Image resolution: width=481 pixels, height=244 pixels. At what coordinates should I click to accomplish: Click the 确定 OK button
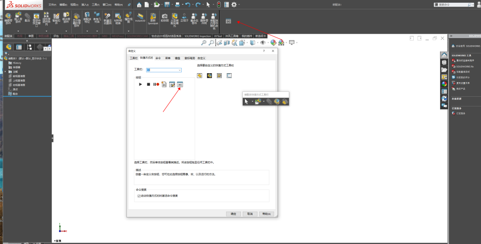[x=233, y=214]
